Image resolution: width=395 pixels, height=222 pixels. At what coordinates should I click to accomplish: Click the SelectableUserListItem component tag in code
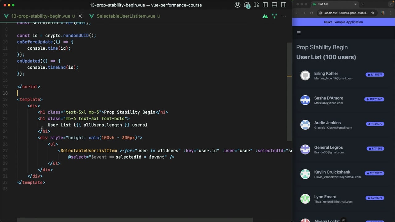(x=89, y=150)
